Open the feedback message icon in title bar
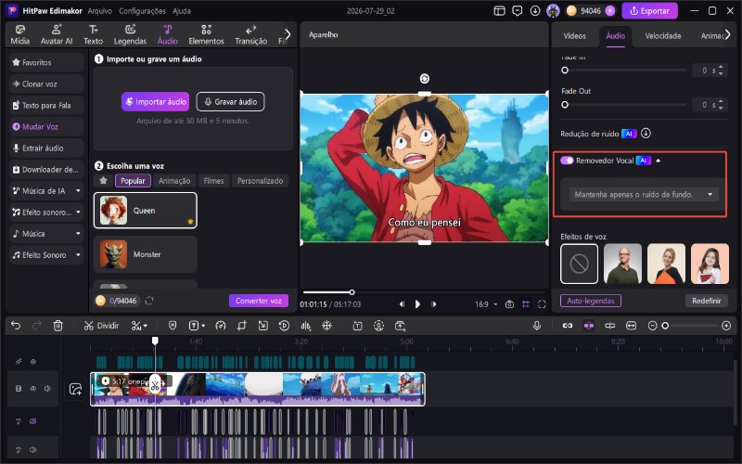Screen dimensions: 742x464 click(x=518, y=10)
